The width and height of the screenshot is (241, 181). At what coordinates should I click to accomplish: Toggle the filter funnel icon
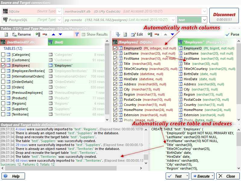[x=77, y=34]
